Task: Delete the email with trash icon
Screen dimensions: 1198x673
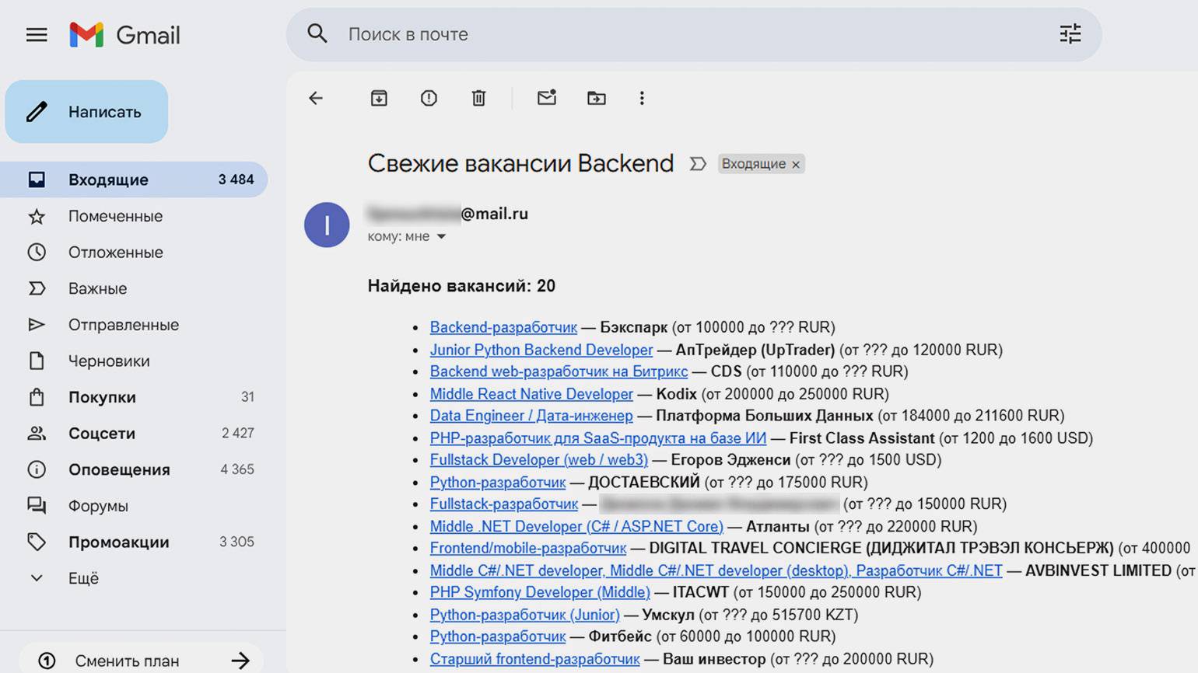Action: (x=478, y=98)
